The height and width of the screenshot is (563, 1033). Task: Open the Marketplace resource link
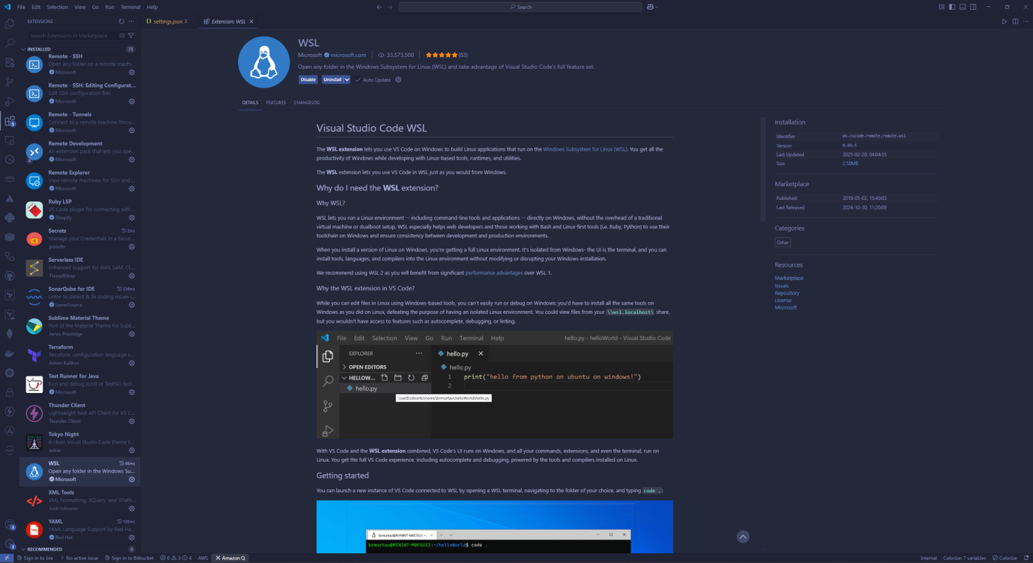pyautogui.click(x=789, y=278)
